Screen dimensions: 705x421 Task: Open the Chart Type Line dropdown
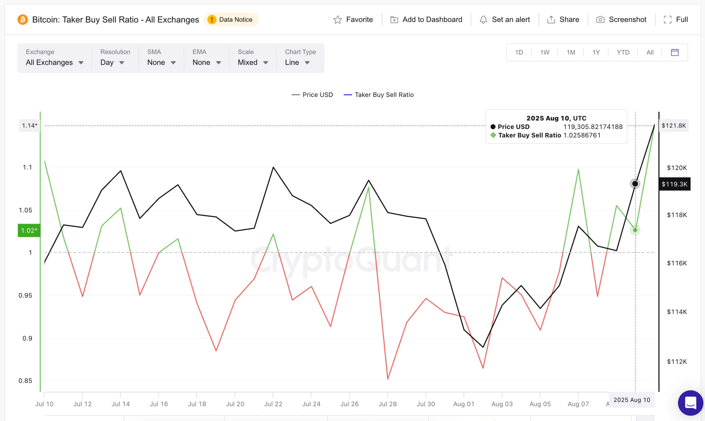297,63
